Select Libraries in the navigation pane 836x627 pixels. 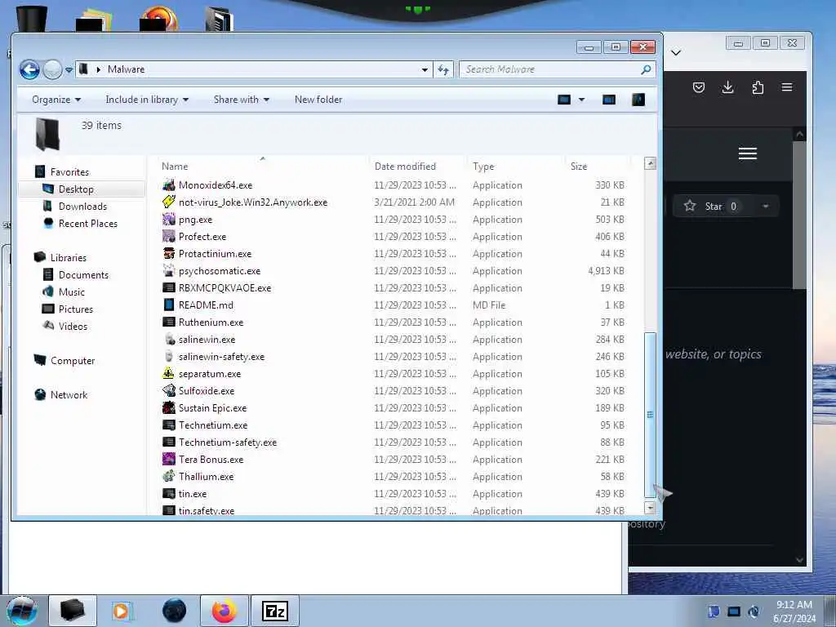coord(69,257)
